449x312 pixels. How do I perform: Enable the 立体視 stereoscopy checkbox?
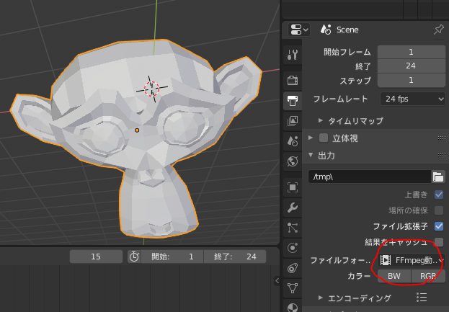coord(324,138)
